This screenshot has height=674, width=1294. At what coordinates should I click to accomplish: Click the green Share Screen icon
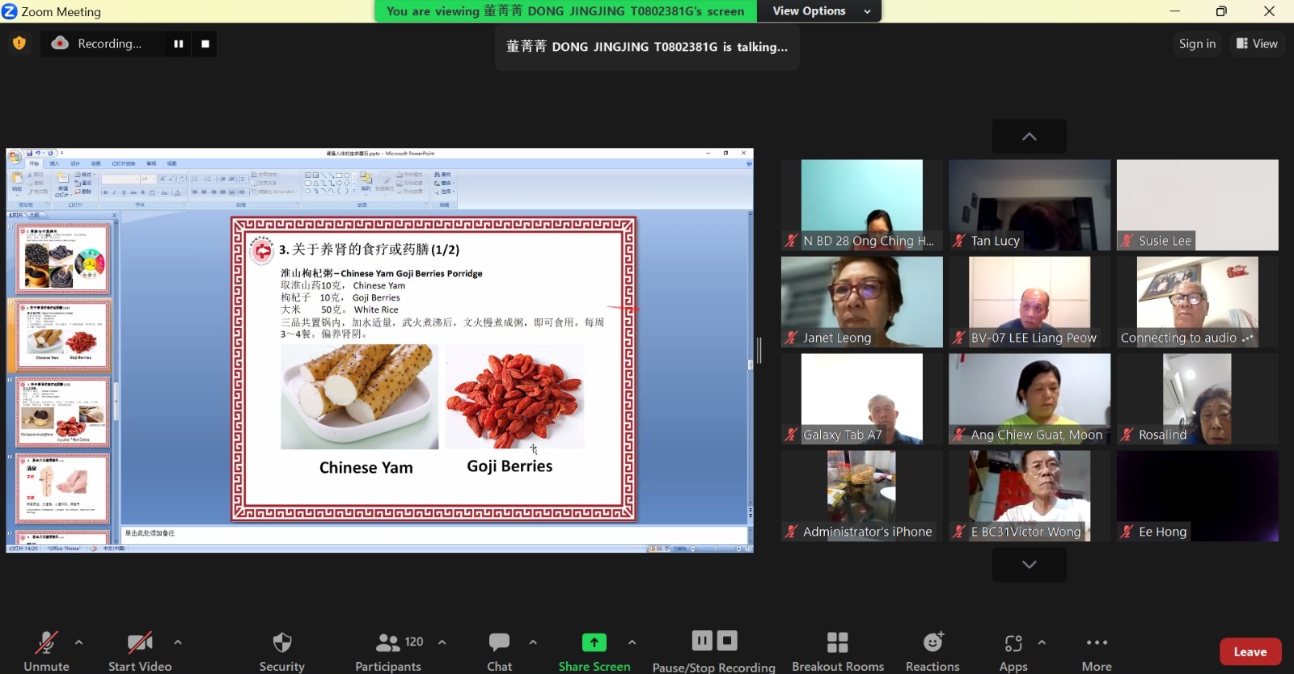coord(594,642)
